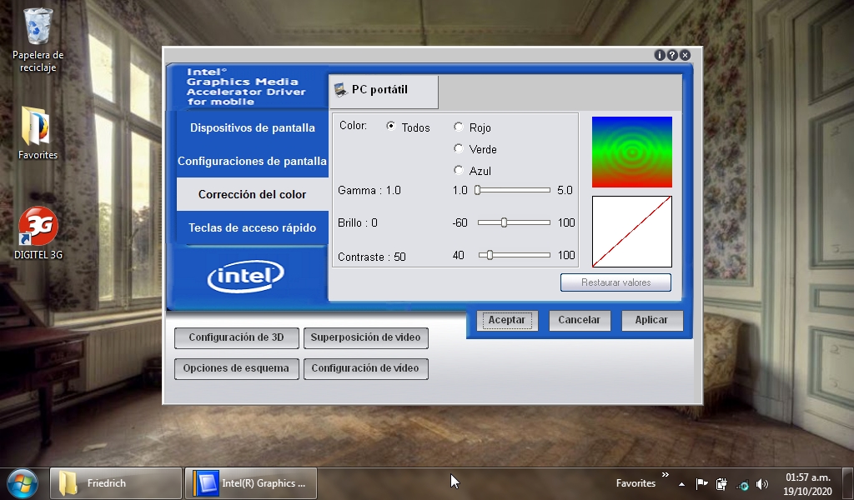This screenshot has width=854, height=500.
Task: Select the Favorites folder on the desktop
Action: pyautogui.click(x=38, y=133)
